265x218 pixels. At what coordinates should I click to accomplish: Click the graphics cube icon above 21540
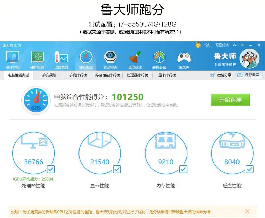click(x=100, y=140)
